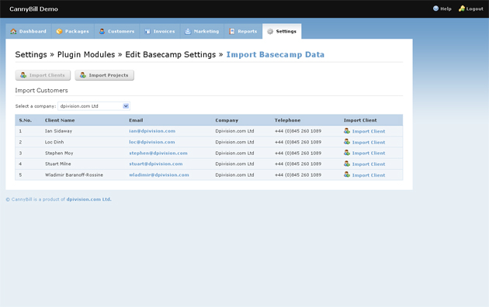Open email stephen@dpivision.com

[158, 153]
